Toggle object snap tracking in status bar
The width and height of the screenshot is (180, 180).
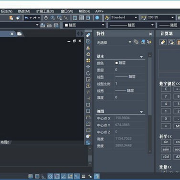(63, 176)
